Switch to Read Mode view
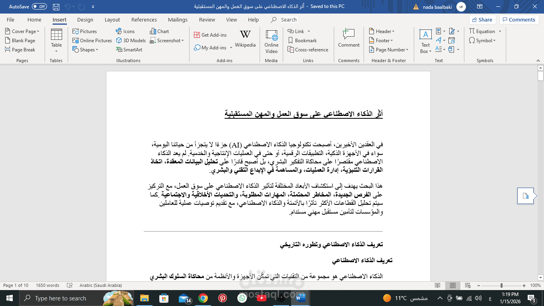 [438, 285]
